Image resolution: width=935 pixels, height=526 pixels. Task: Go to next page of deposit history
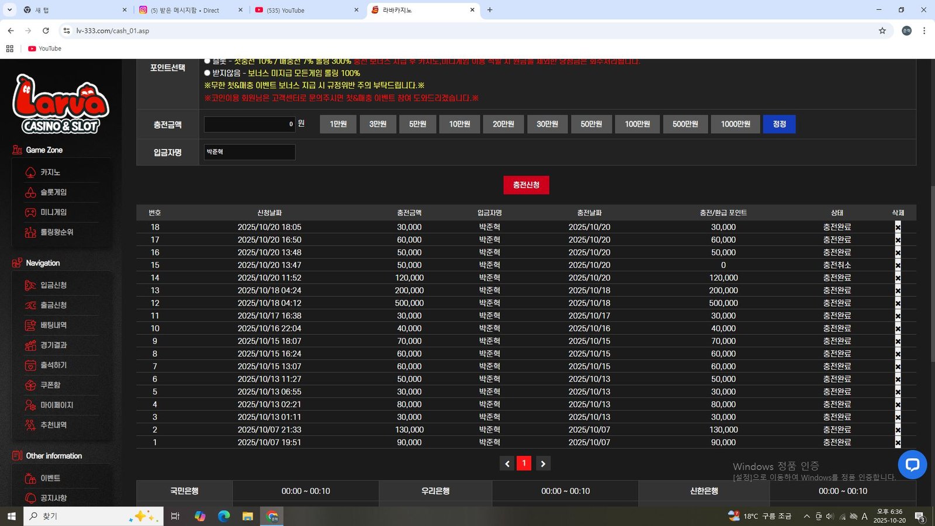(543, 463)
